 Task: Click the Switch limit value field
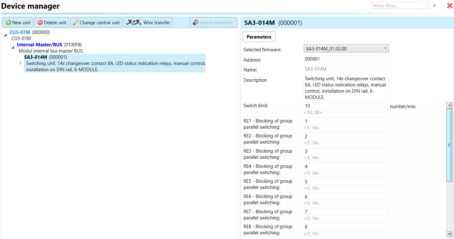point(346,106)
